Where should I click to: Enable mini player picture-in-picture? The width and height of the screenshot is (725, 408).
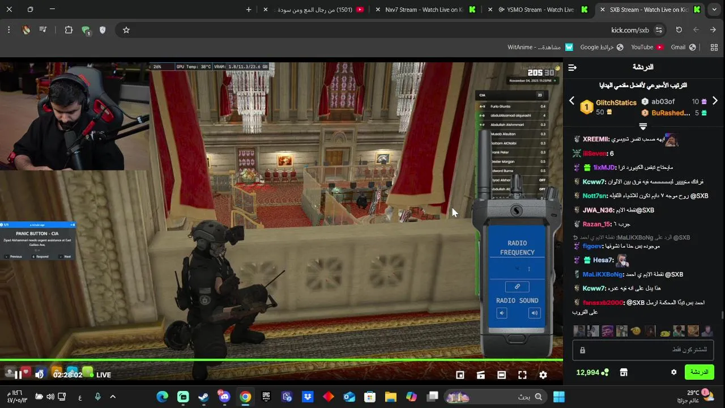tap(460, 375)
